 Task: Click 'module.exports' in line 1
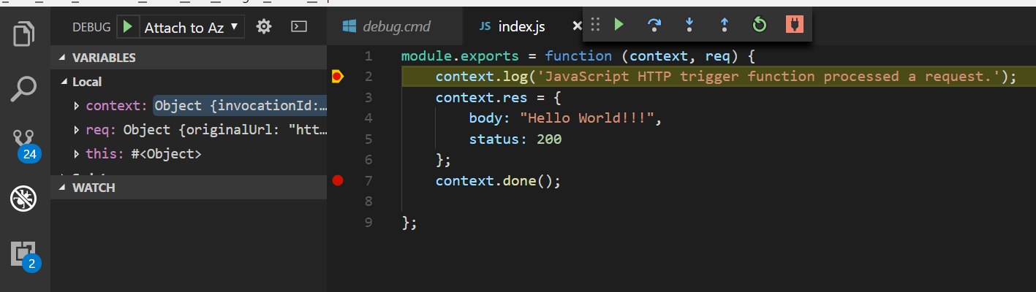pos(461,55)
